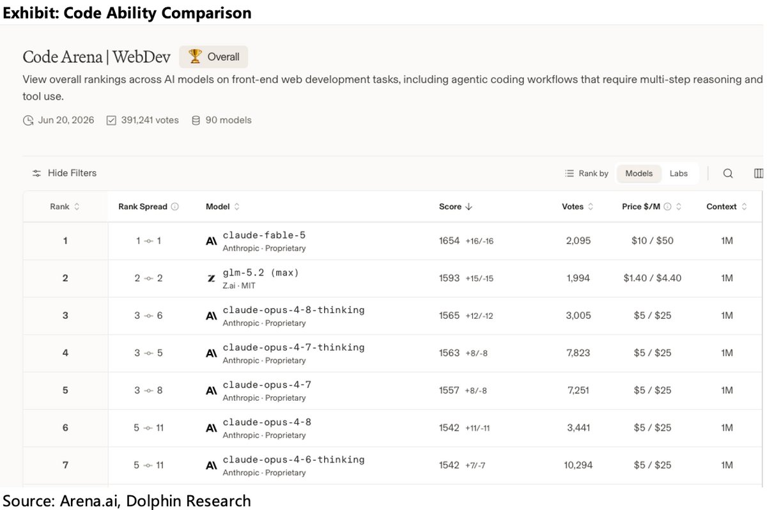
Task: Click the Hide Filters button
Action: tap(64, 173)
